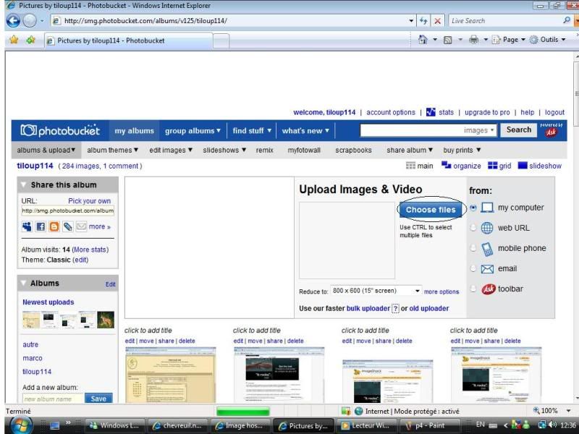The height and width of the screenshot is (434, 579).
Task: Share album via the Facebook icon
Action: 41,226
